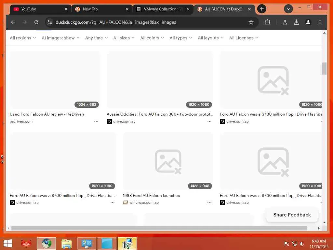Visit whichcar.com.au source link

pos(144,202)
